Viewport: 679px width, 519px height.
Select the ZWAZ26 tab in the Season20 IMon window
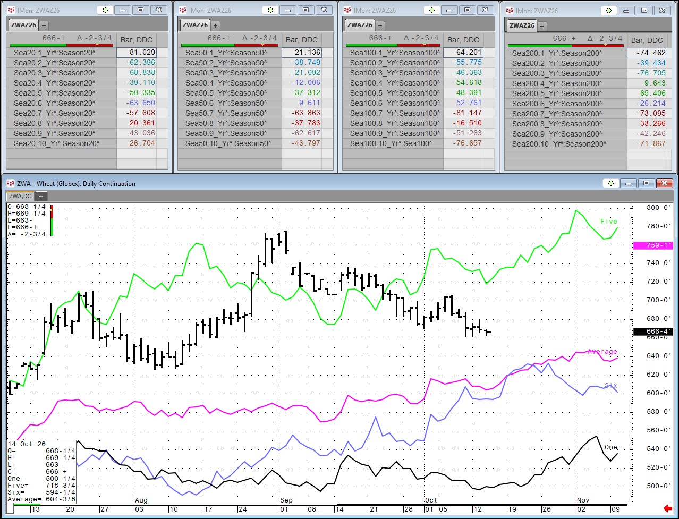(x=23, y=25)
